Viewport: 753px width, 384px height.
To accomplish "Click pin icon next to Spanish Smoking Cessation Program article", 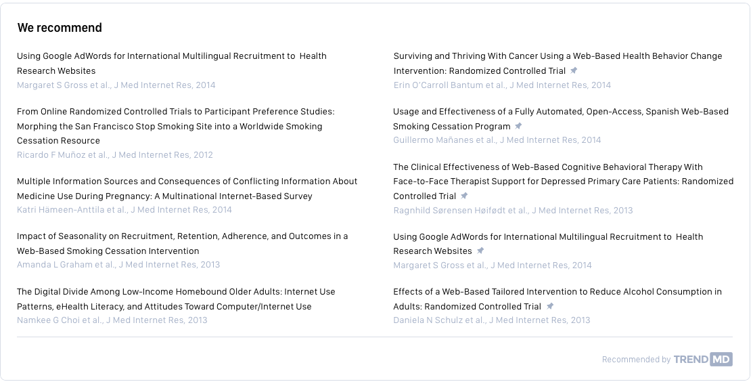I will (x=518, y=126).
